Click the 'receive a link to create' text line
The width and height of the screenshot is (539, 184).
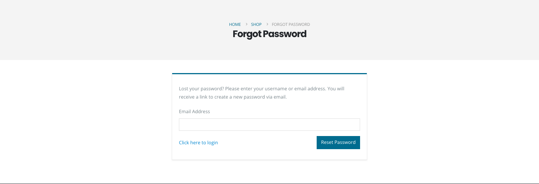(232, 97)
